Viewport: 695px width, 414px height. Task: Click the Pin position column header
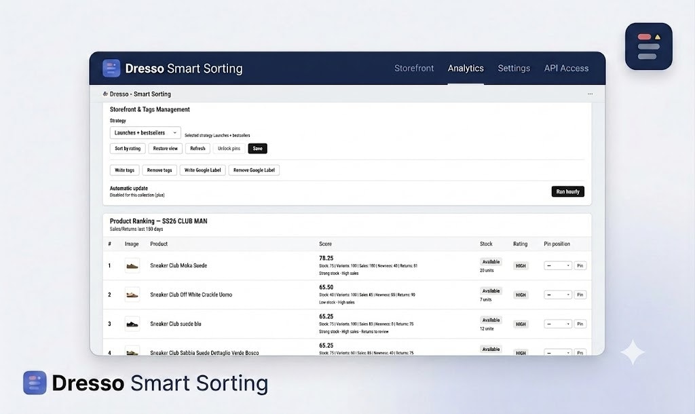coord(557,244)
